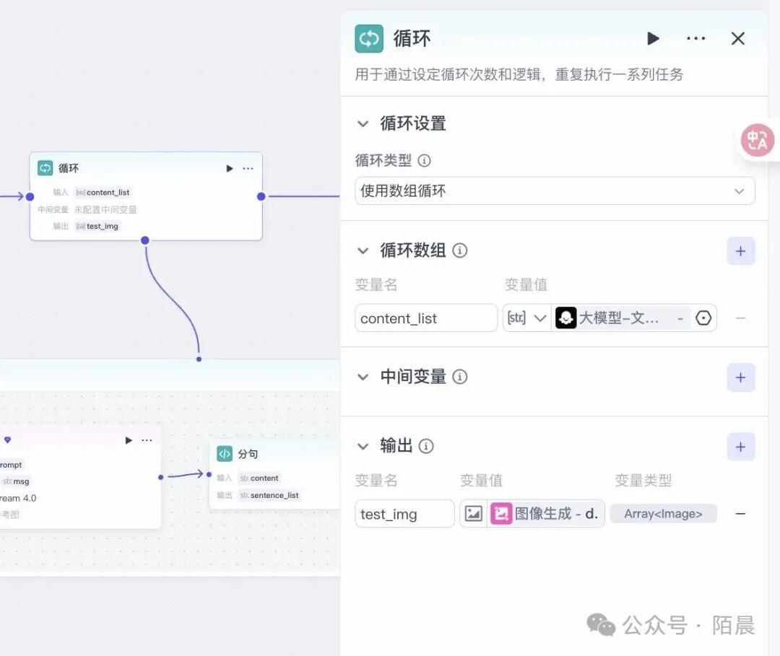
Task: Edit the test_img output name field
Action: [x=404, y=514]
